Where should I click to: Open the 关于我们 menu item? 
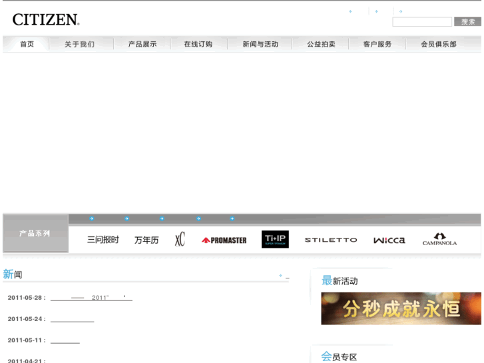point(80,44)
